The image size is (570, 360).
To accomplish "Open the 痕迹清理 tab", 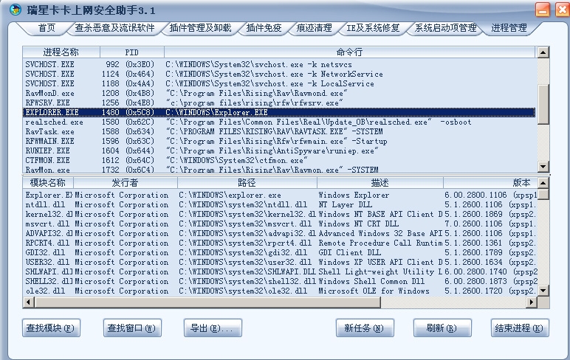I will 314,28.
